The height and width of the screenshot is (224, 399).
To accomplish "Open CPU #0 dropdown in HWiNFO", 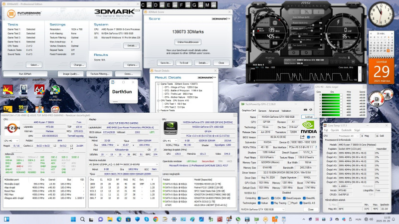I will tap(11, 141).
